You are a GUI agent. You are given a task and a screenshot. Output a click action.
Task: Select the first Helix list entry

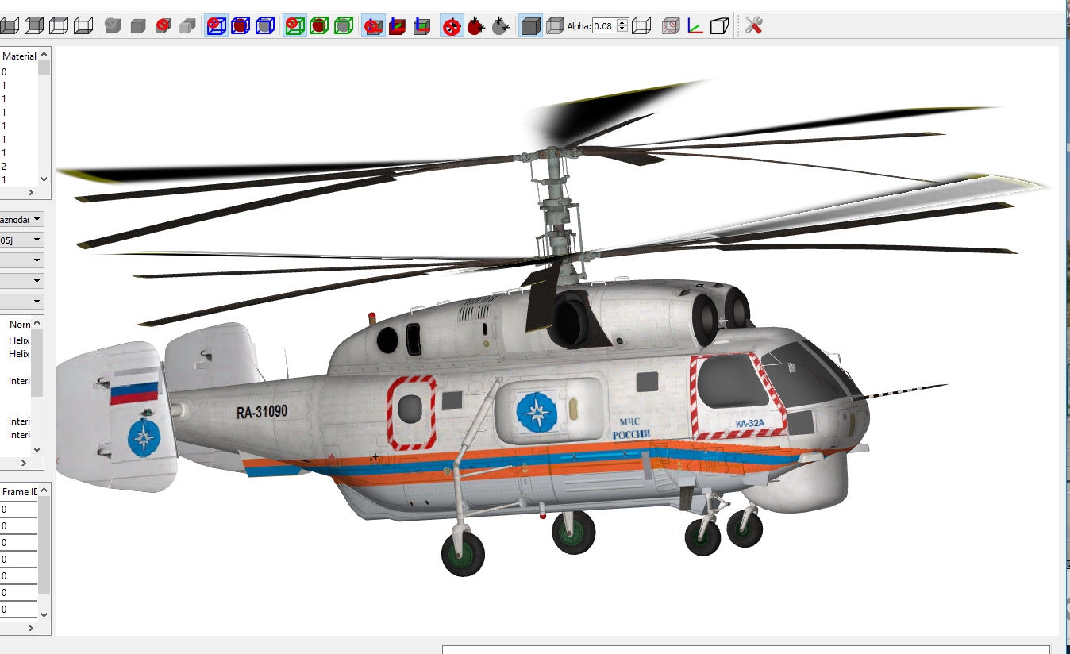coord(19,340)
